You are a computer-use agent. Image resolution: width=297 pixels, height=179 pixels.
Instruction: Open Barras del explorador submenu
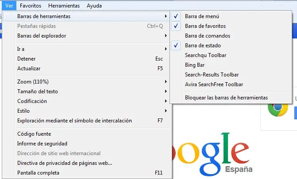[x=86, y=36]
